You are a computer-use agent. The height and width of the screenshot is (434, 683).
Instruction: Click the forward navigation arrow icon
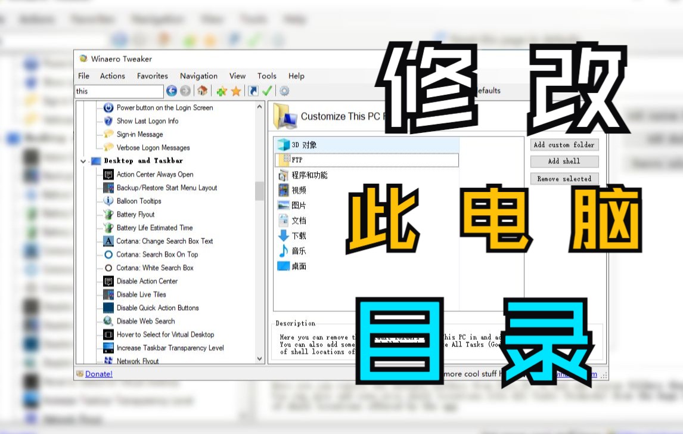pos(184,91)
